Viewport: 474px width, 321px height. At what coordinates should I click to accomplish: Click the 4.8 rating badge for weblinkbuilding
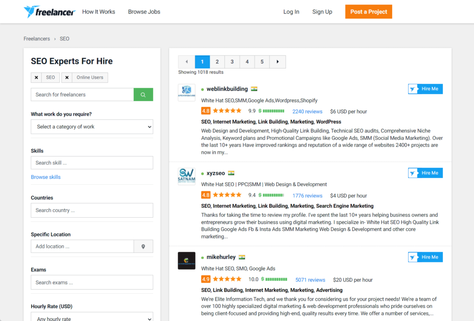[206, 111]
